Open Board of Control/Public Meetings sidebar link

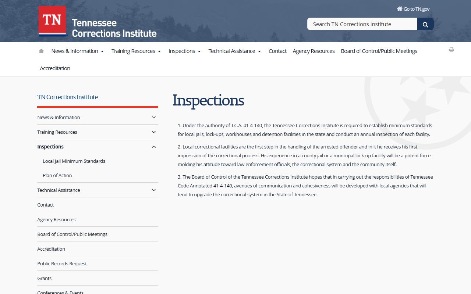click(72, 234)
